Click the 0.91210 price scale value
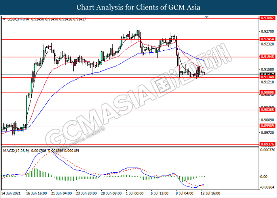The height and width of the screenshot is (198, 277). click(268, 82)
